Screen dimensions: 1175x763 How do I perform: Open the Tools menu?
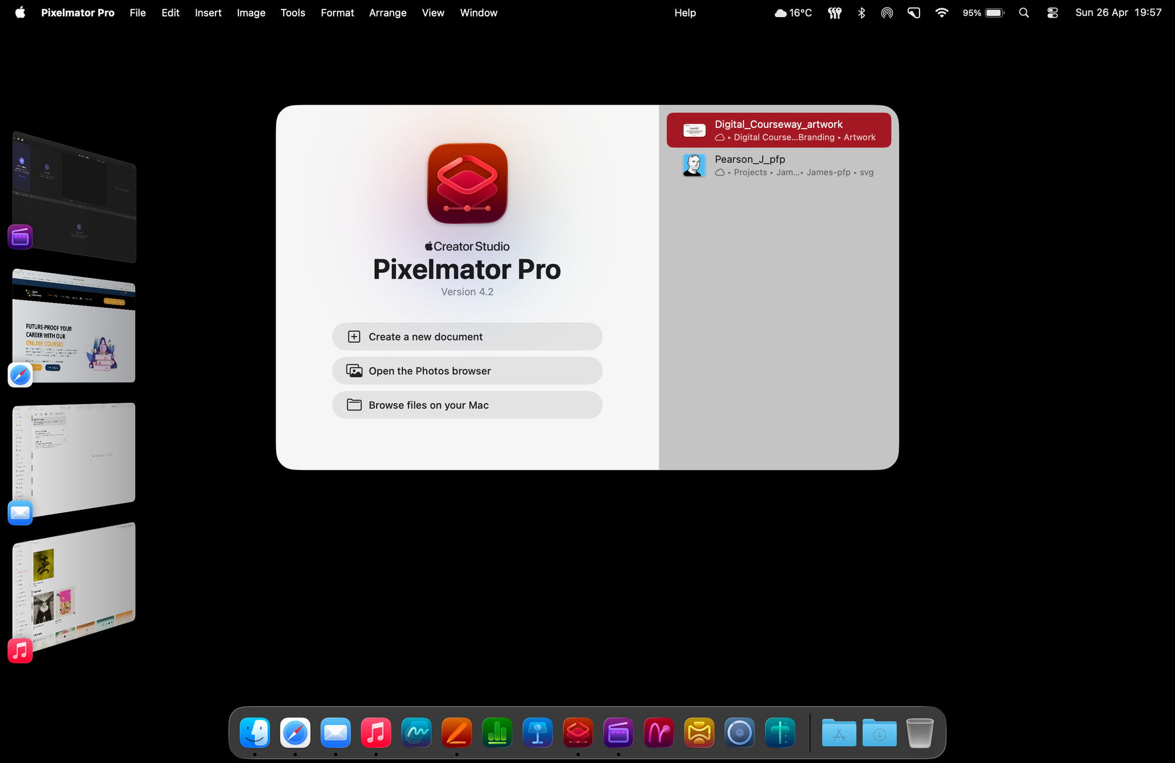(293, 12)
